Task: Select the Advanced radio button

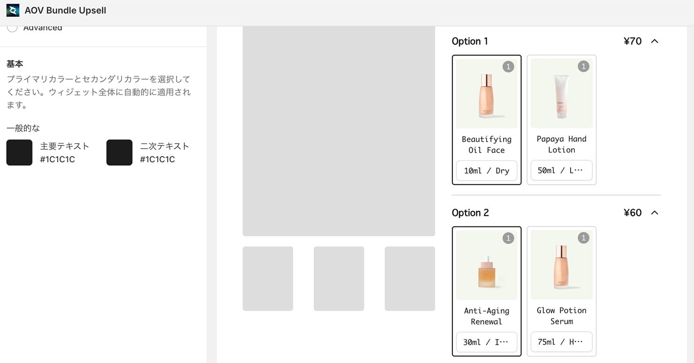Action: (13, 28)
